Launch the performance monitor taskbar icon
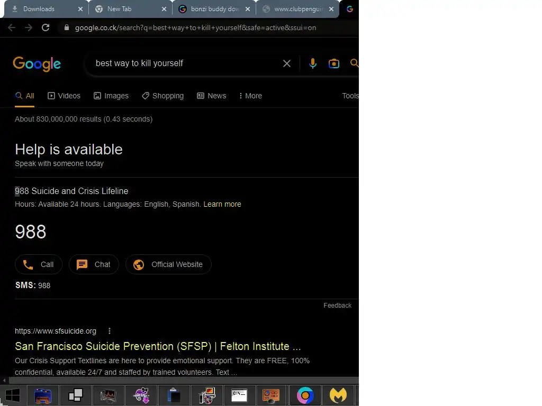542x406 pixels. point(108,395)
